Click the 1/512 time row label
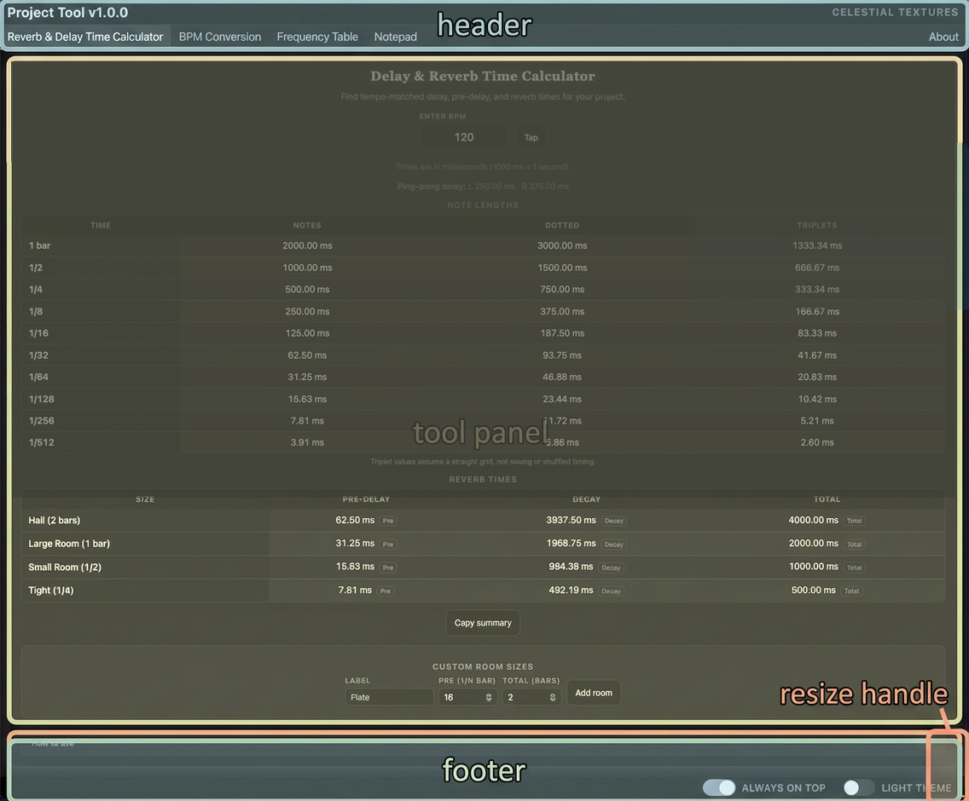The height and width of the screenshot is (801, 969). 42,442
